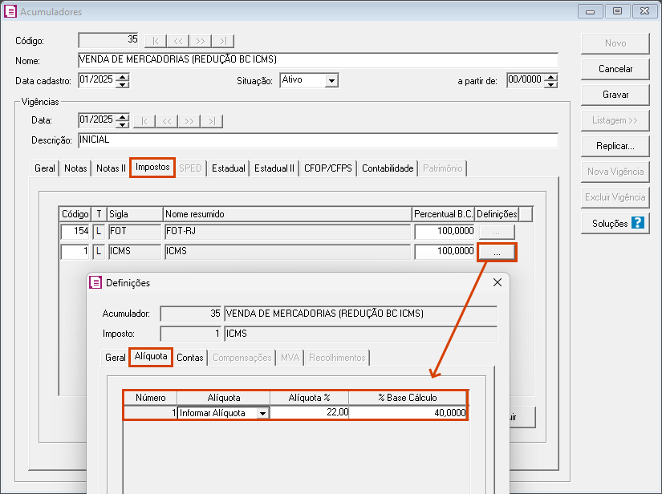Click the % Base Cálculo value cell
Screen dimensions: 662x494
click(408, 413)
